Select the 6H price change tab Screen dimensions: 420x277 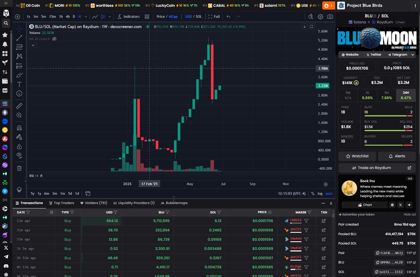click(x=387, y=95)
